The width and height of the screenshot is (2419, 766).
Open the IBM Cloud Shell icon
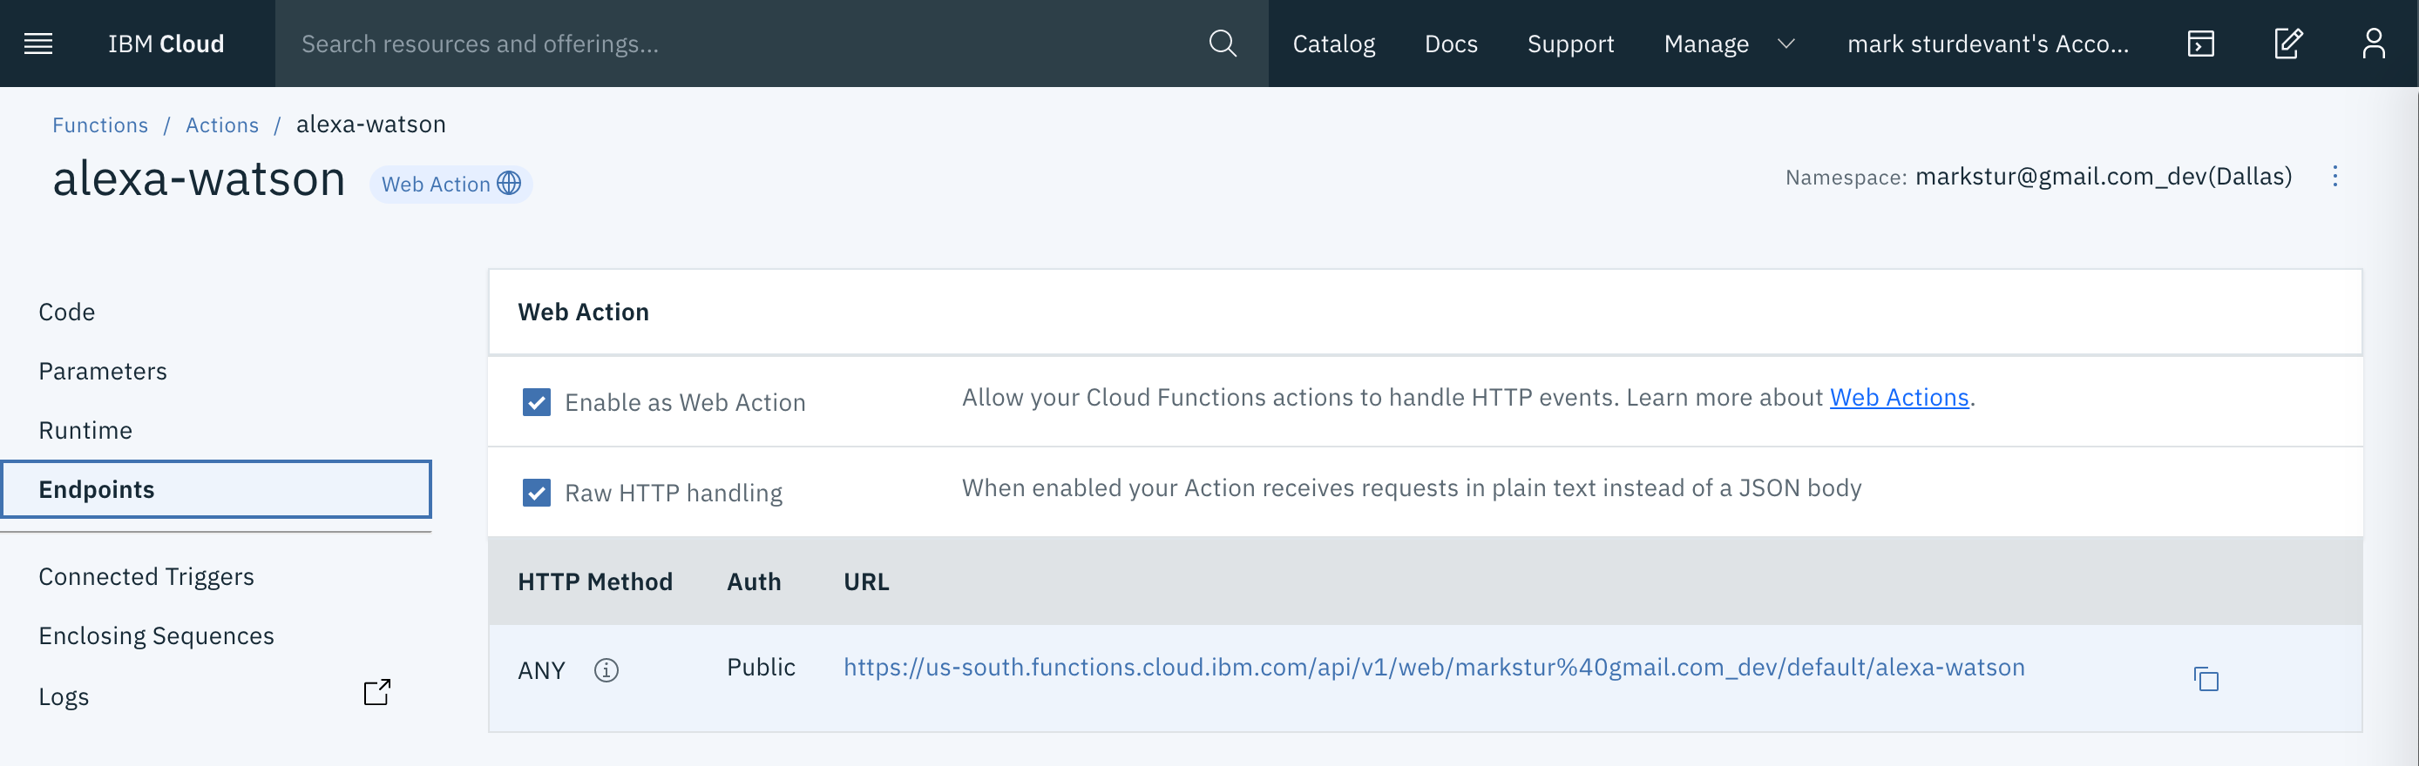click(2200, 44)
